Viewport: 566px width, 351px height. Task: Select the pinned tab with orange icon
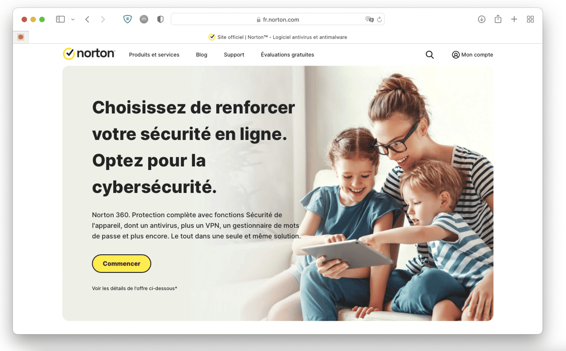pyautogui.click(x=21, y=37)
